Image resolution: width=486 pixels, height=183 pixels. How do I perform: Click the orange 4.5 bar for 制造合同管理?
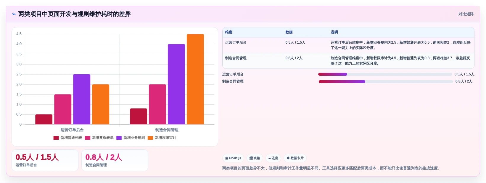(x=195, y=79)
